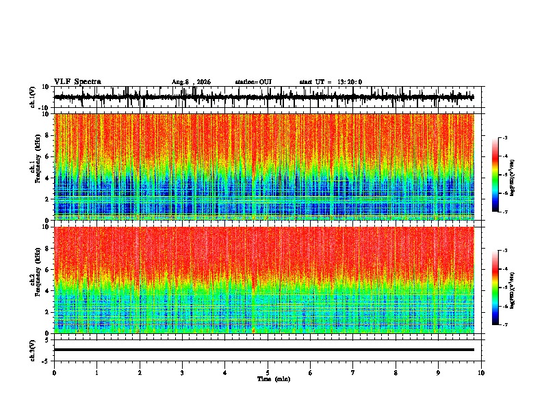
Task: Click the "ch.1(V)" waveform axis label
Action: [x=32, y=97]
